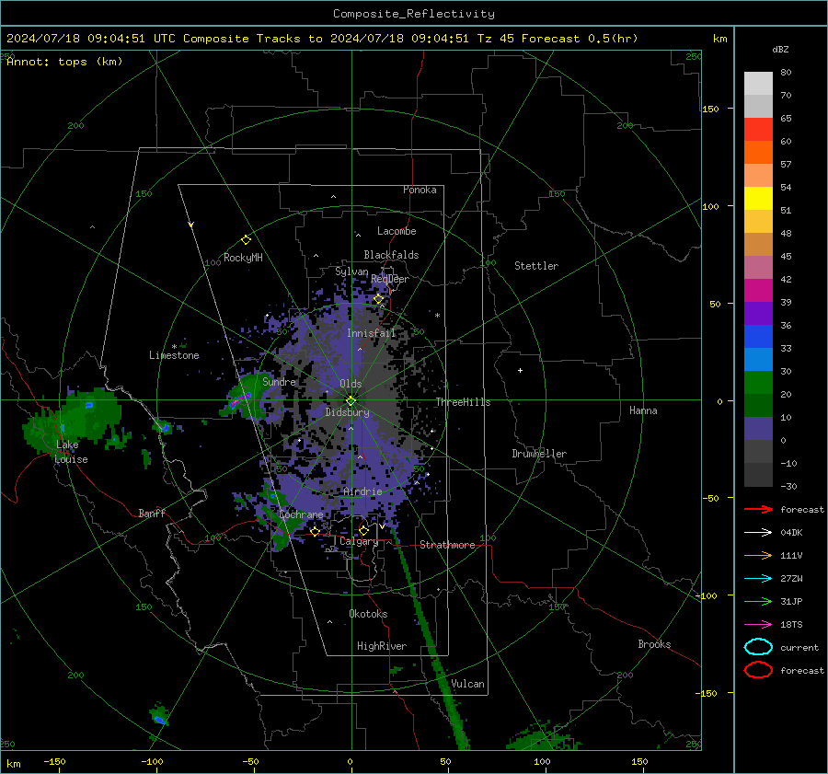Click the ThreeHills map label
828x774 pixels.
[x=463, y=402]
